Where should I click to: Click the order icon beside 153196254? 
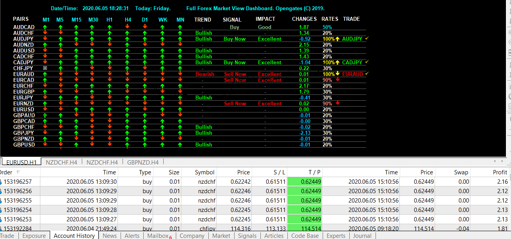(1, 210)
